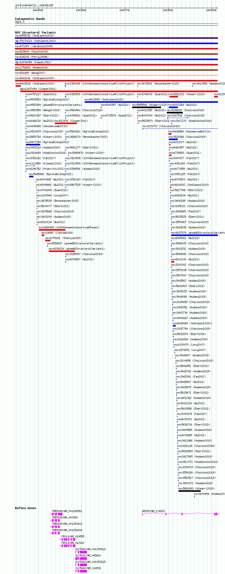Click nsv4559837 (gnomADStructuralVariants) label

pyautogui.click(x=75, y=244)
